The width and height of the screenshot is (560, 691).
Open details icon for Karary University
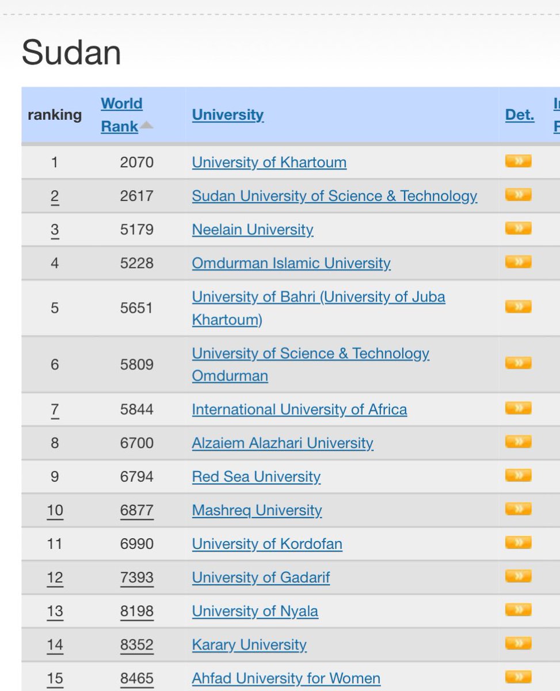pos(518,643)
